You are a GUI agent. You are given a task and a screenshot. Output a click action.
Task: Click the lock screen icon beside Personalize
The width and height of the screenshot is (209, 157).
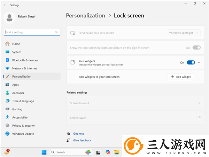point(72,33)
